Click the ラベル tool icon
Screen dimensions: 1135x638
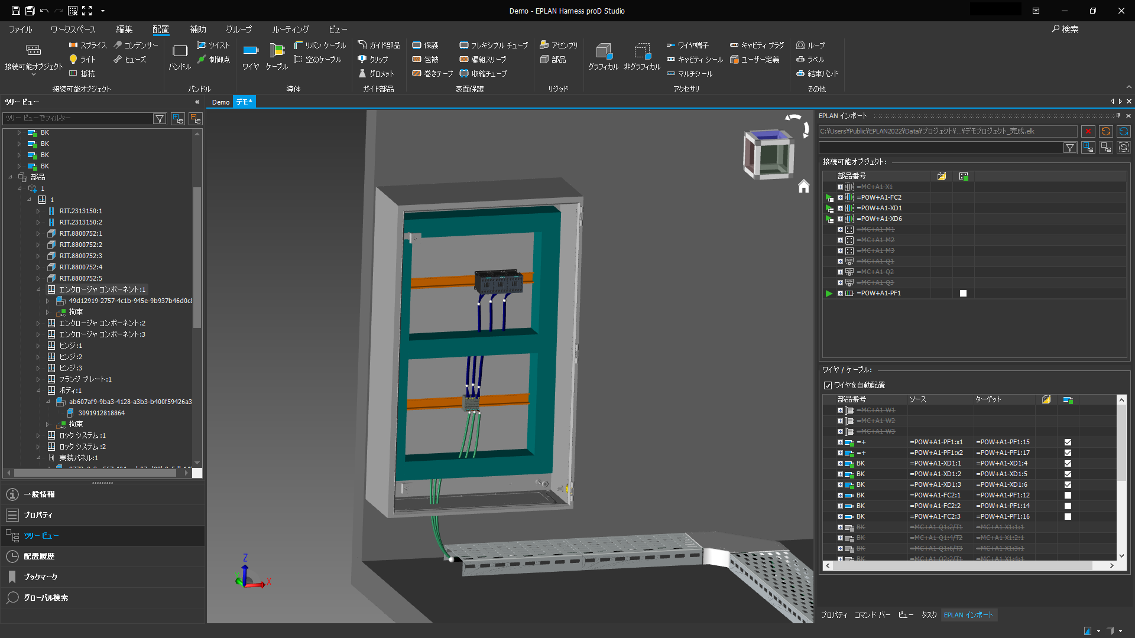(x=800, y=58)
